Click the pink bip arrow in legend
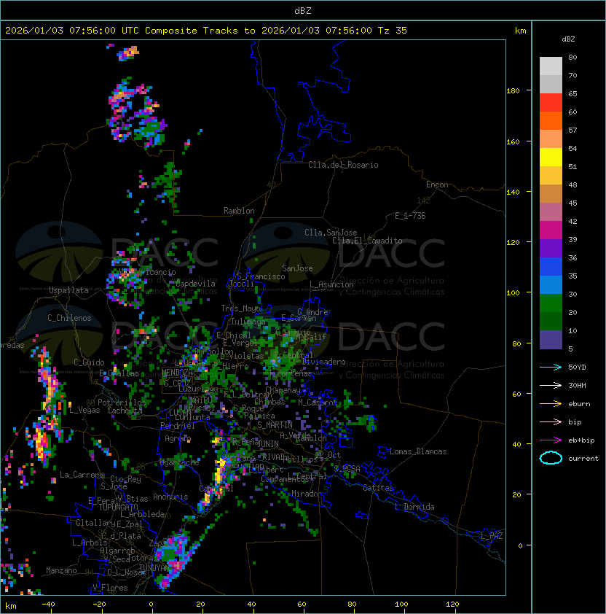Image resolution: width=606 pixels, height=614 pixels. coord(551,421)
